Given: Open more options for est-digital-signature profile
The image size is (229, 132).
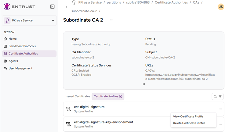Looking at the screenshot, I should (x=220, y=109).
